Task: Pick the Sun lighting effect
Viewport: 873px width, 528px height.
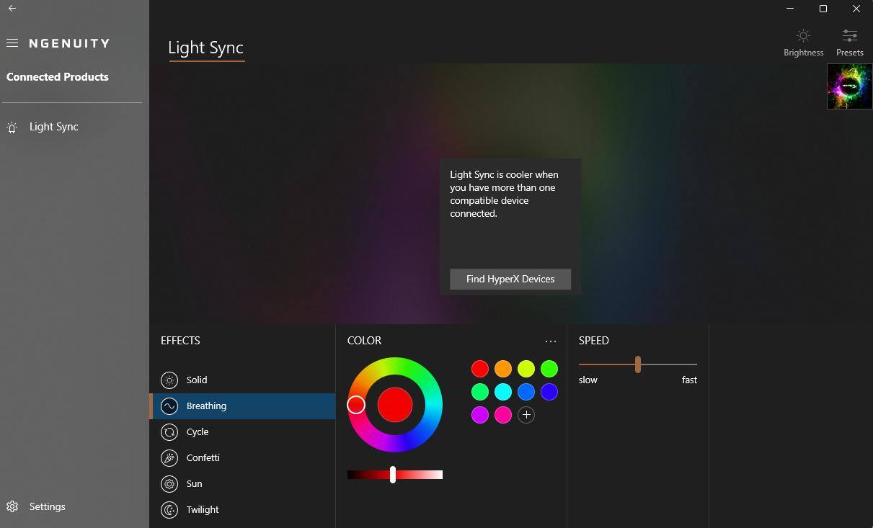Action: (x=194, y=484)
